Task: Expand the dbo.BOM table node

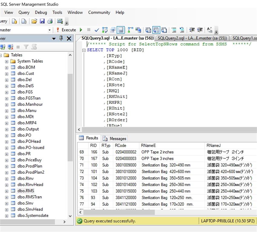Action: tap(7, 67)
